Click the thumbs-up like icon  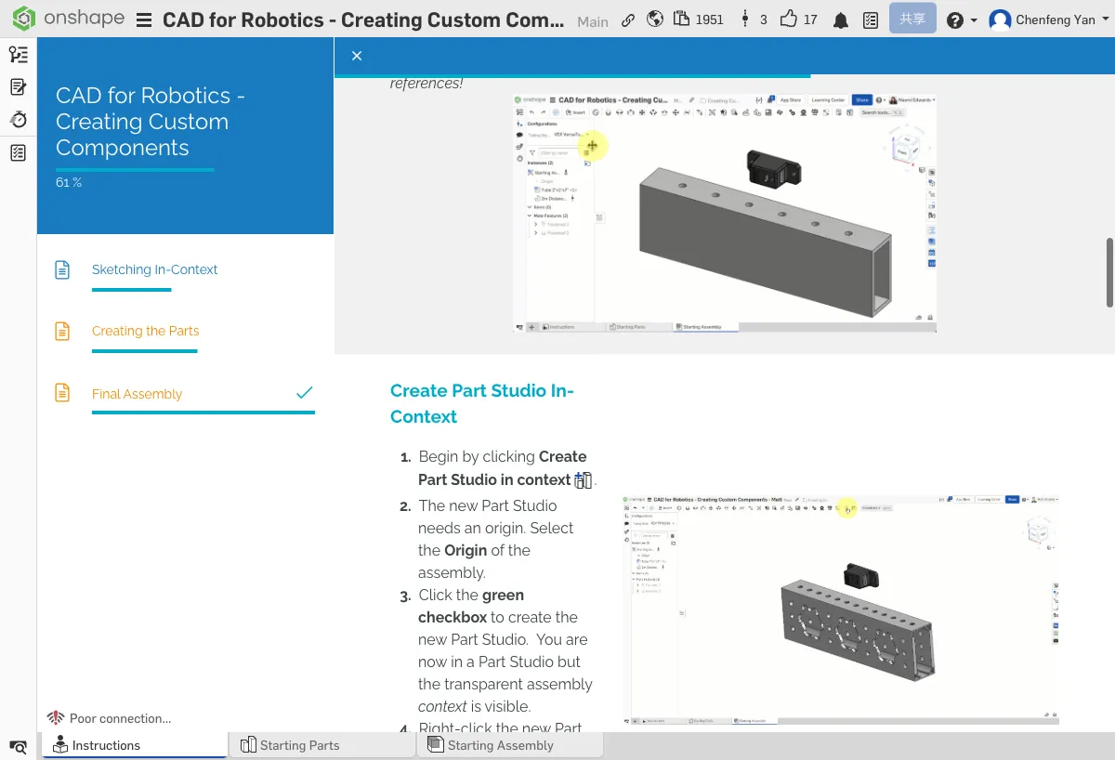point(789,20)
